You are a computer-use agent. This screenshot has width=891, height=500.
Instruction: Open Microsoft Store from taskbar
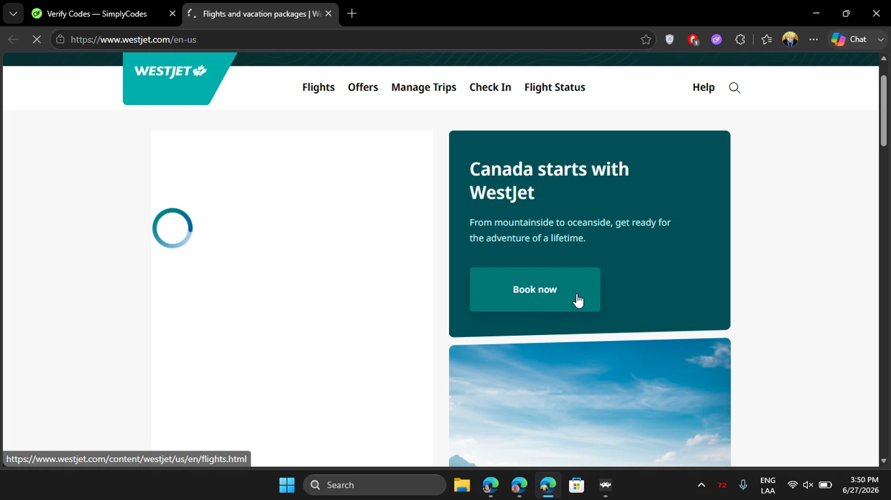(x=577, y=485)
